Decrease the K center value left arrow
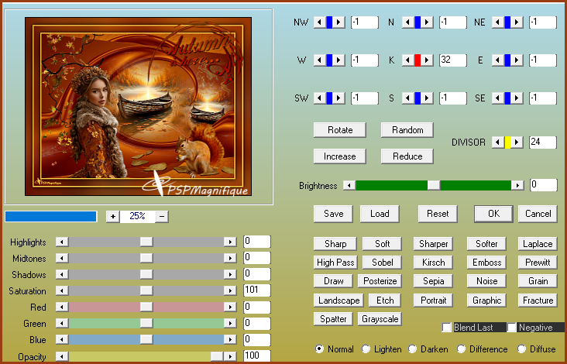This screenshot has height=364, width=567. click(408, 60)
